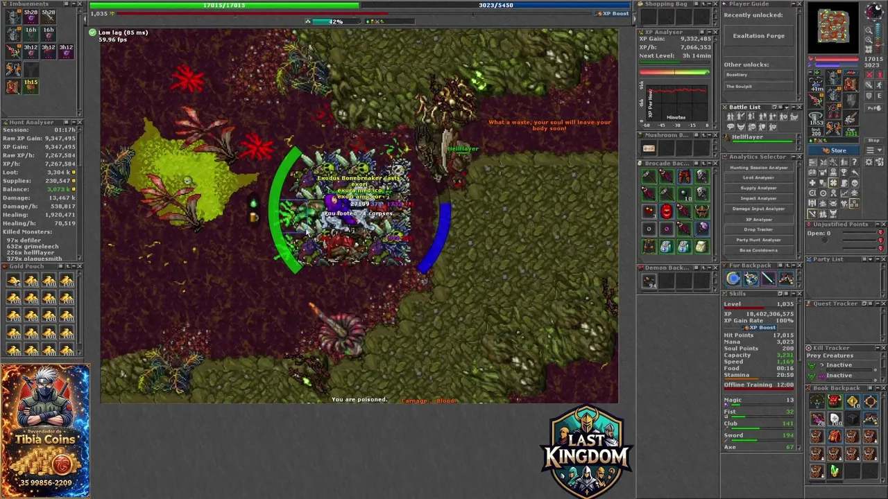The image size is (888, 499).
Task: Open Bosstiary under Other unlocks
Action: pyautogui.click(x=759, y=75)
